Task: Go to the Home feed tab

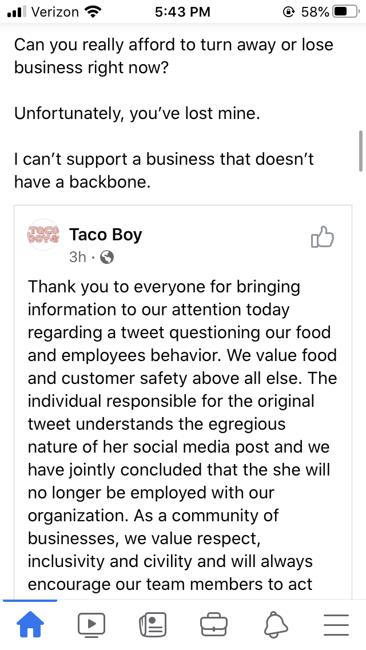Action: point(30,624)
